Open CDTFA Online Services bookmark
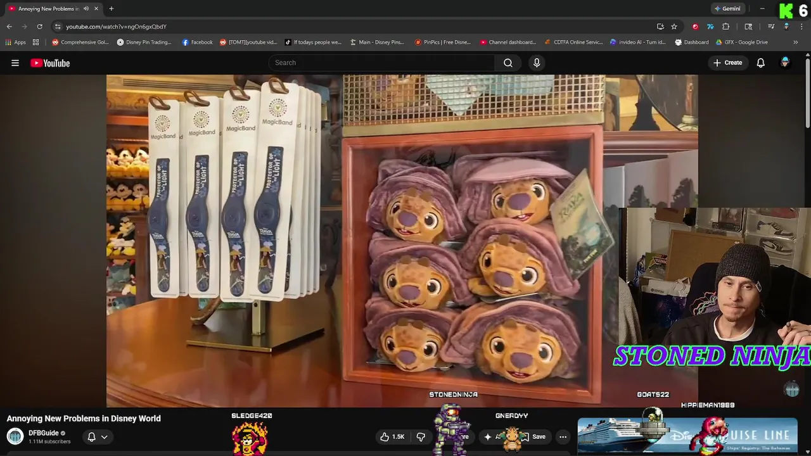811x456 pixels. (574, 42)
